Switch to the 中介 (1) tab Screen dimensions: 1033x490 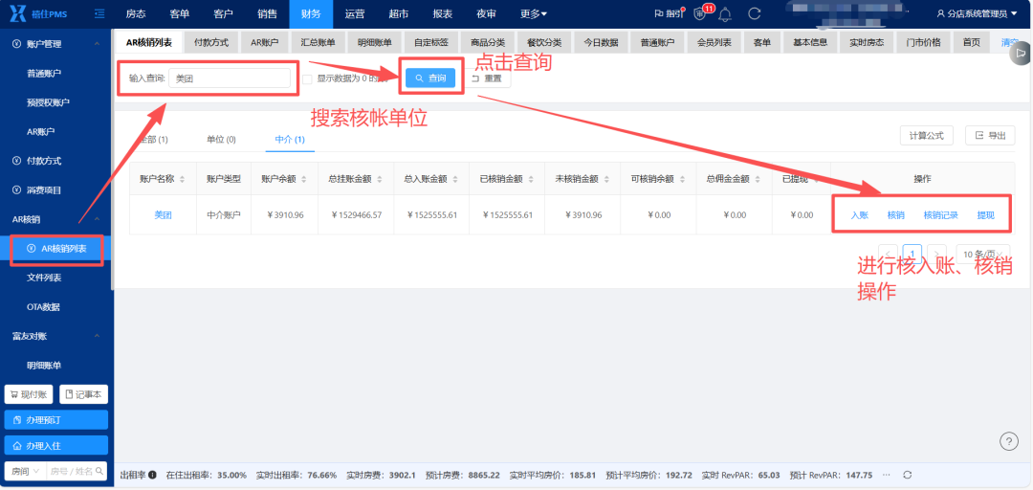click(290, 139)
